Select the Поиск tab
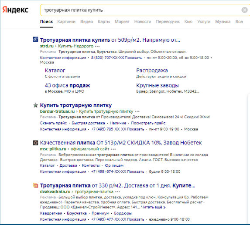Screen dimensions: 250x225 tap(46, 22)
